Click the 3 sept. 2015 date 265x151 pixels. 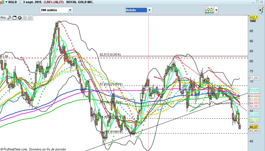click(32, 2)
